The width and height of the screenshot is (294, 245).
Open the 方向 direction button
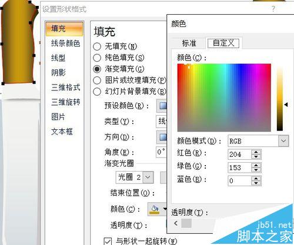162,137
